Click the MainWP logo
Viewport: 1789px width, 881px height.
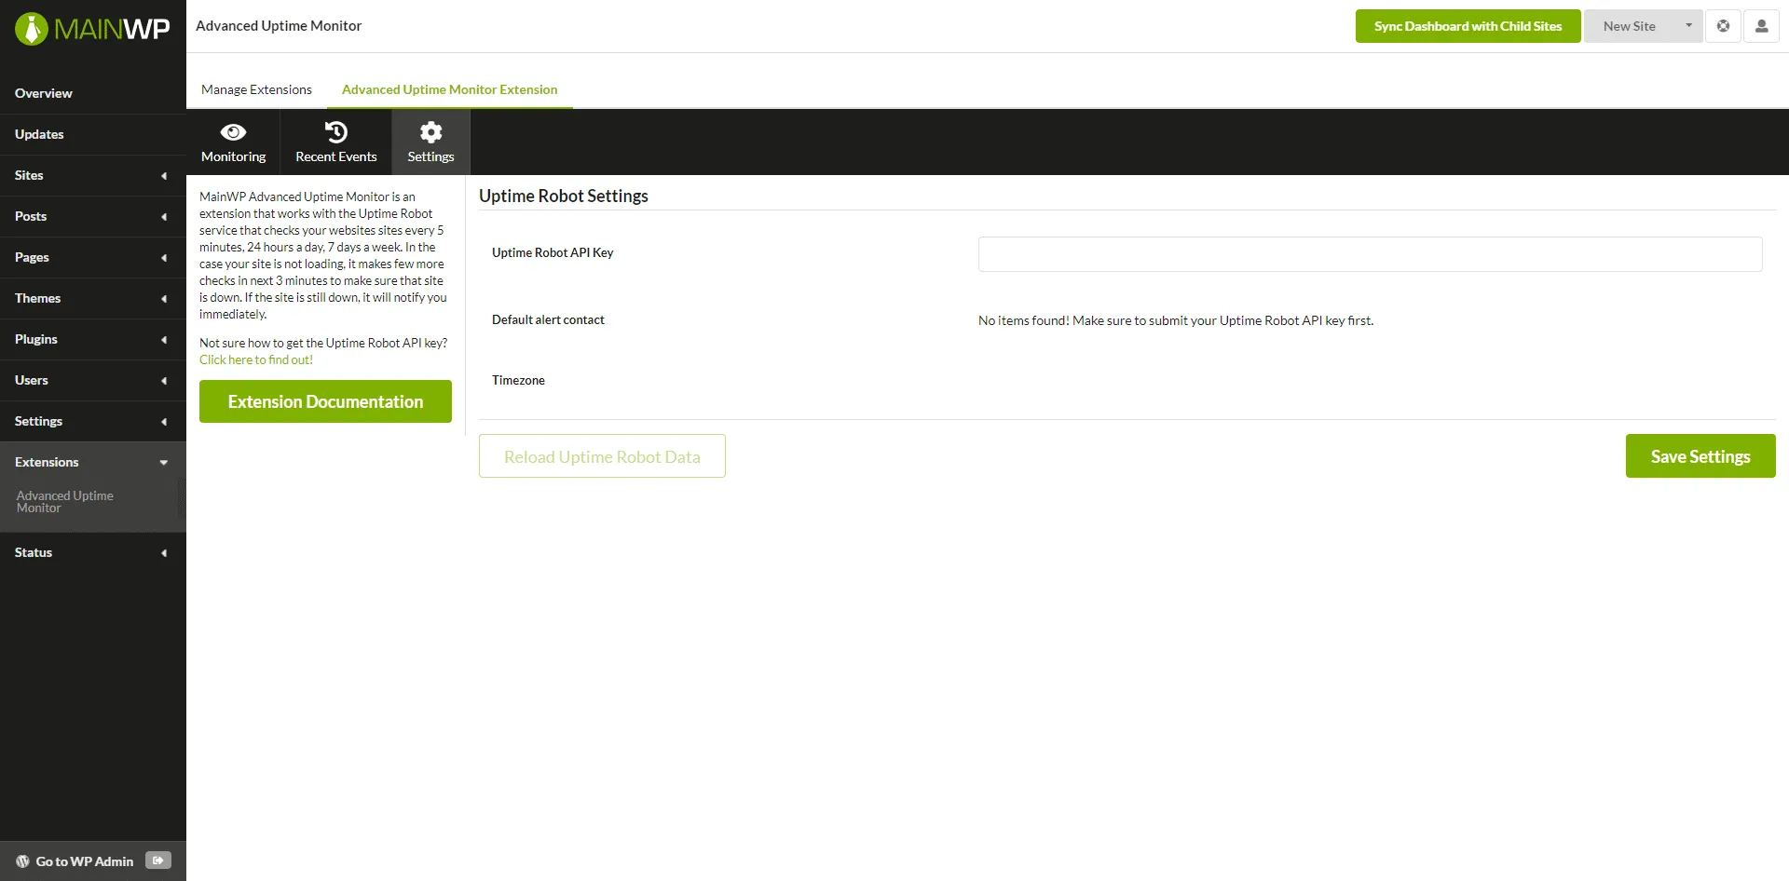(92, 27)
